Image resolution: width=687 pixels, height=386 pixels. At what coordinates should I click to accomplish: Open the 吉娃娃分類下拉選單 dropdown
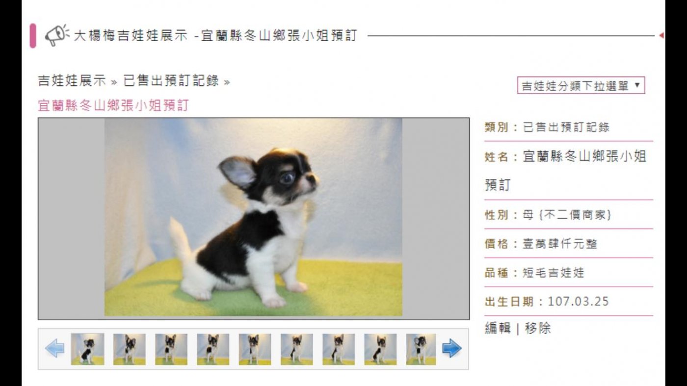click(x=581, y=86)
